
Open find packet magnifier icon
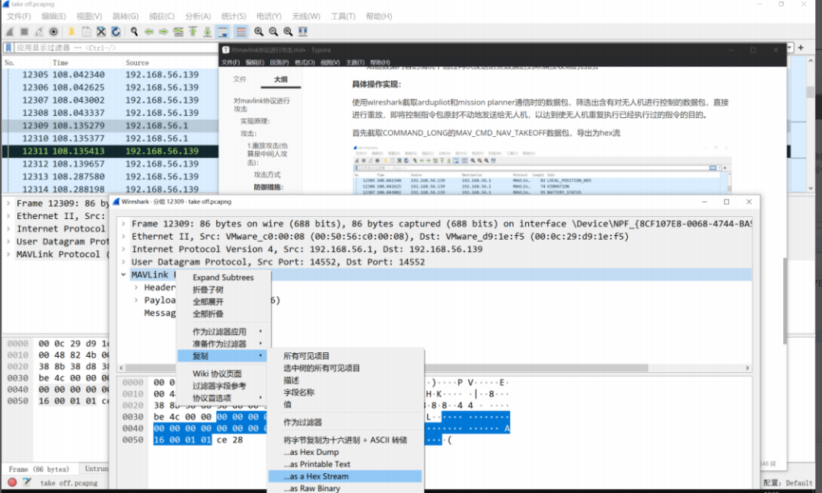click(x=134, y=32)
